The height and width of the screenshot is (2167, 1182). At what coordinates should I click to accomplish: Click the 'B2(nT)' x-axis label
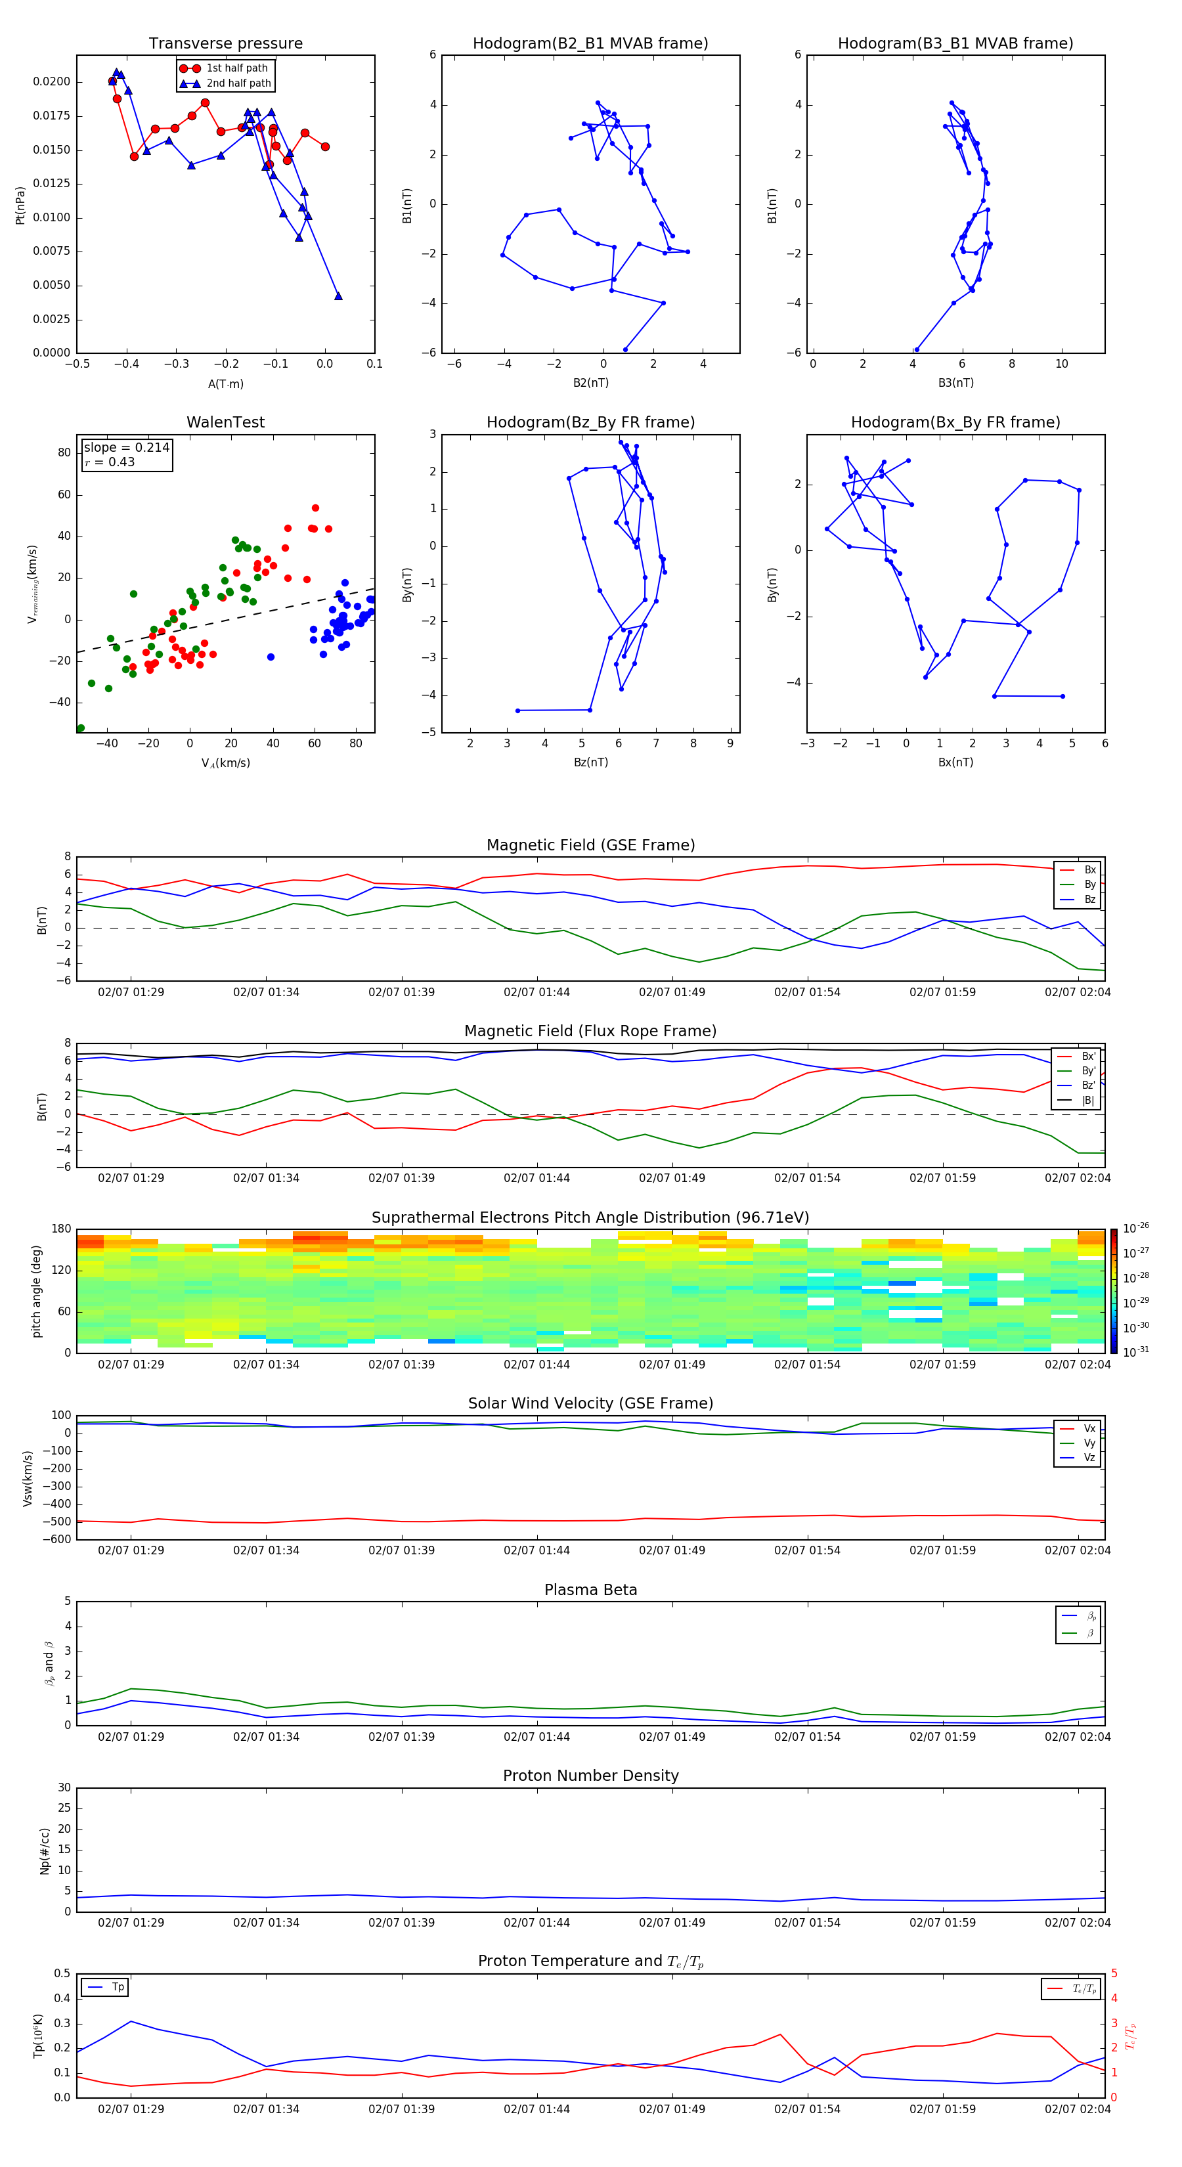(590, 383)
